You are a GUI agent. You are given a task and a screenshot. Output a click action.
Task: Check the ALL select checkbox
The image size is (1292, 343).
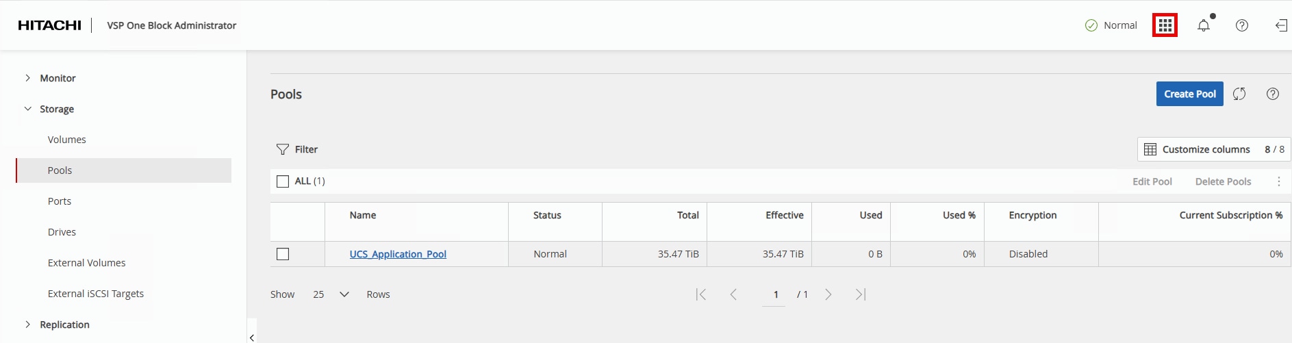[283, 181]
